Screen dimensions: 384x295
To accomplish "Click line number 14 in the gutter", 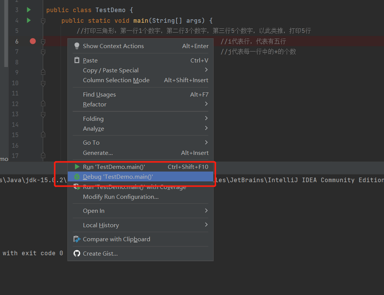I will 15,125.
